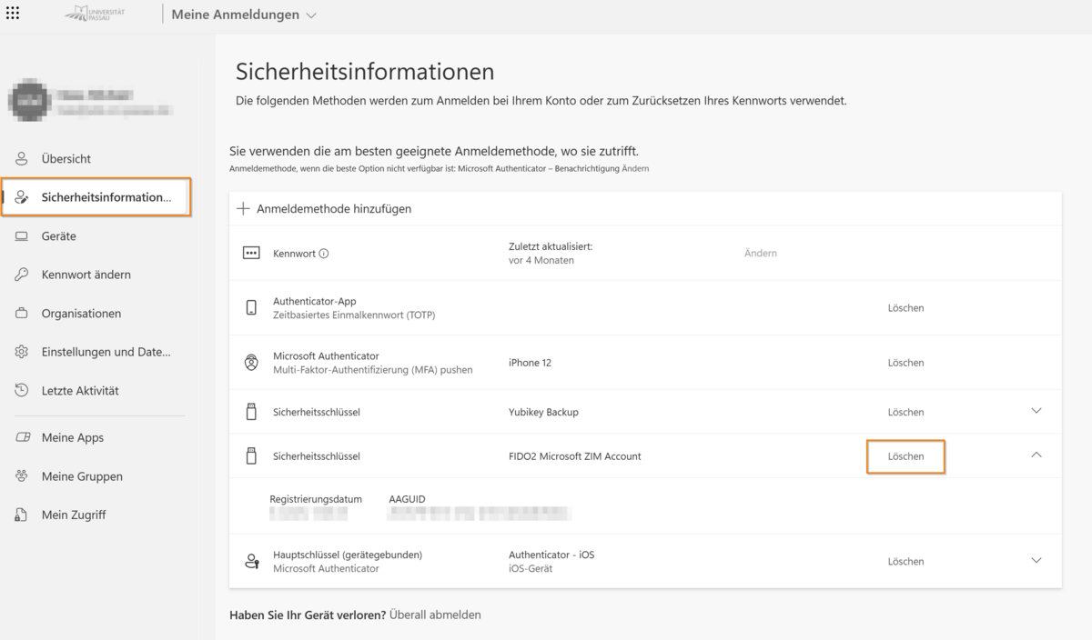Collapse the FIDO2 Microsoft ZIM Account details
Image resolution: width=1092 pixels, height=640 pixels.
pos(1036,455)
